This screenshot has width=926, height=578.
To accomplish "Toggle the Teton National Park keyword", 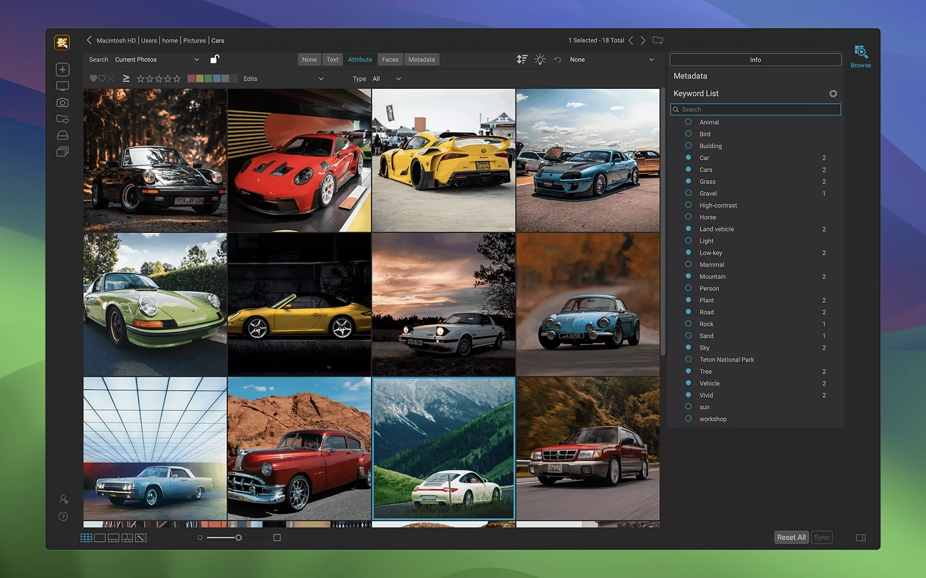I will 688,360.
